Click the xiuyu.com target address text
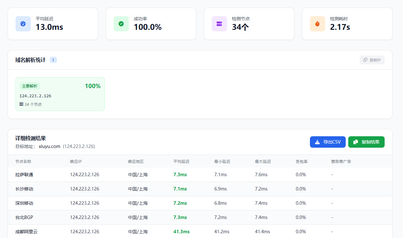The height and width of the screenshot is (238, 403). (x=49, y=146)
